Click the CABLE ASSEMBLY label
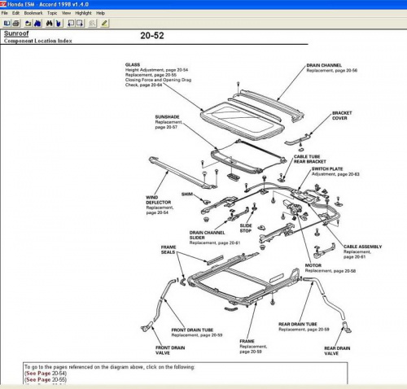Image resolution: width=407 pixels, height=389 pixels. [x=363, y=247]
